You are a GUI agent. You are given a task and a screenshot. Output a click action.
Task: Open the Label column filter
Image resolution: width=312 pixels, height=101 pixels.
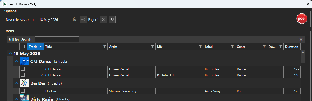pos(232,47)
